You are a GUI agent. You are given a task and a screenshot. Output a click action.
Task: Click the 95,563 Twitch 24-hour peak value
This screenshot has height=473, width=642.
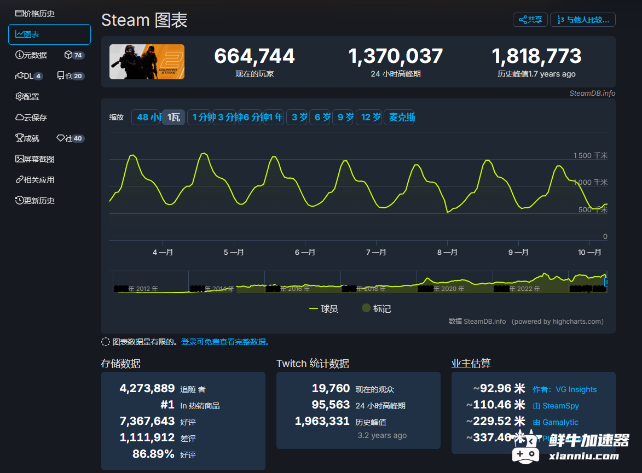pos(331,405)
